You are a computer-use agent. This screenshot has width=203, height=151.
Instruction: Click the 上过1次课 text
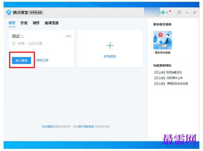(x=36, y=44)
